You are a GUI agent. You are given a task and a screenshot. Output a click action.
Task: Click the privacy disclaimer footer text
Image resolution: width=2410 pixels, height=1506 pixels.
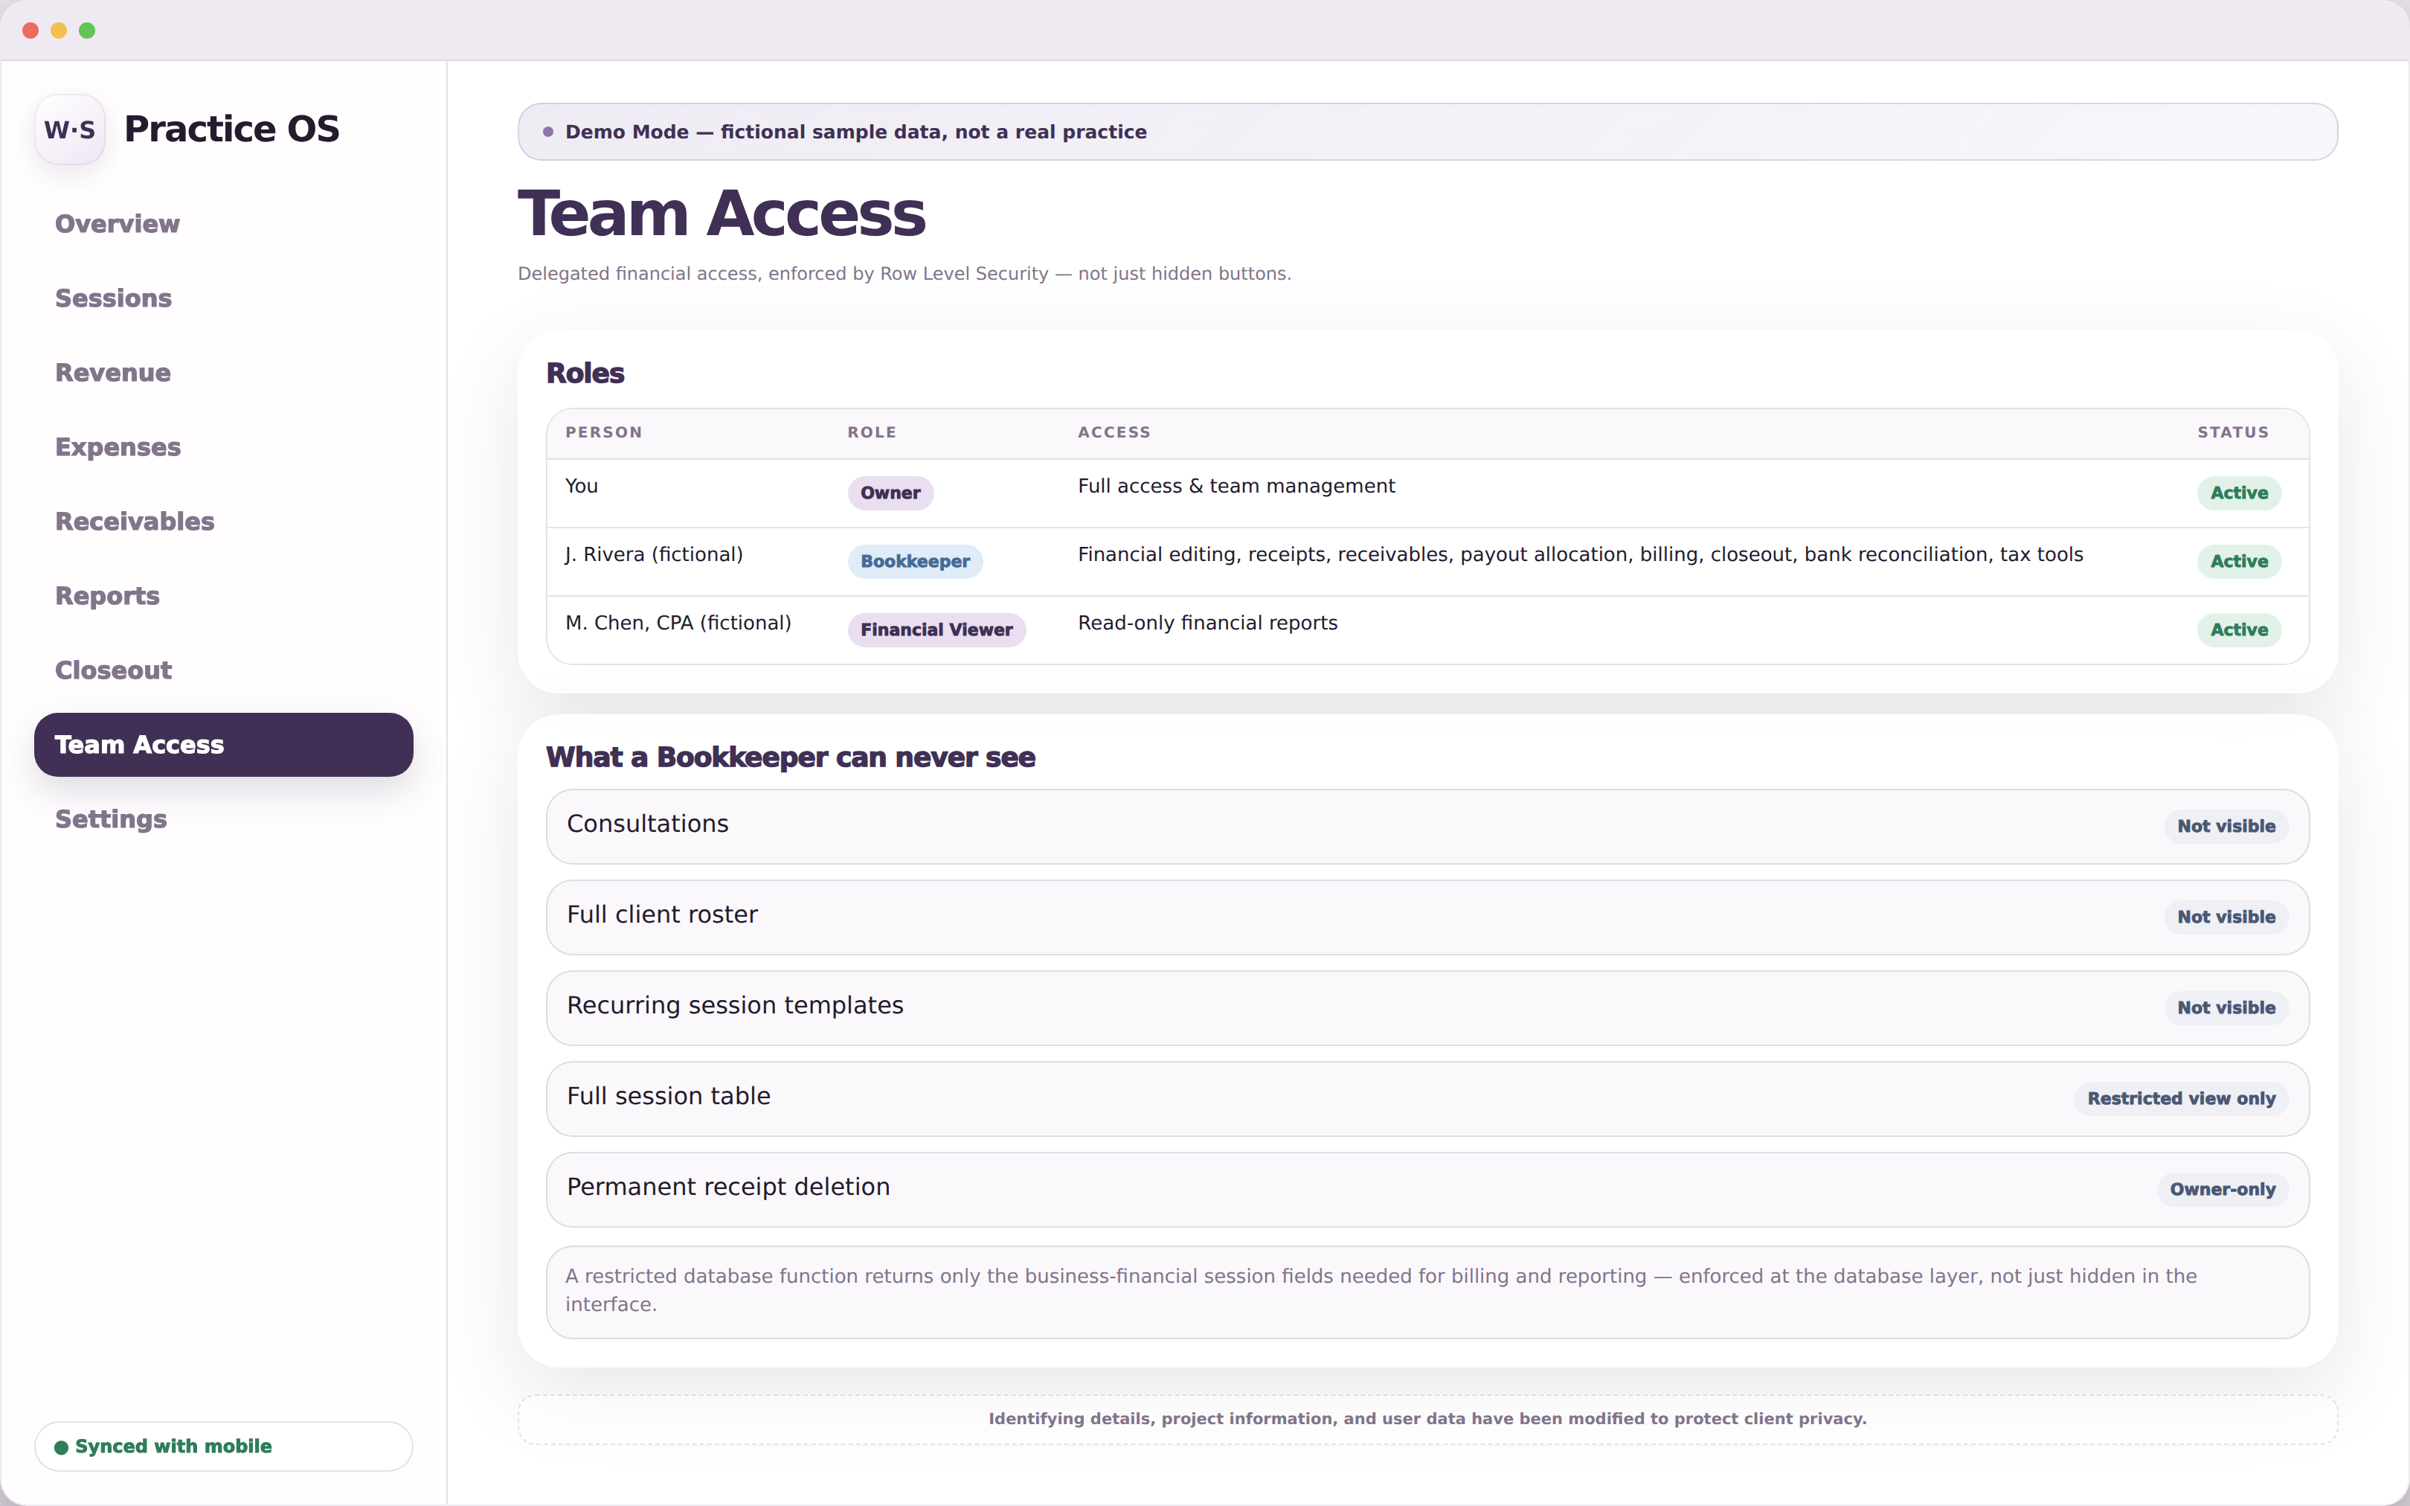[1427, 1418]
